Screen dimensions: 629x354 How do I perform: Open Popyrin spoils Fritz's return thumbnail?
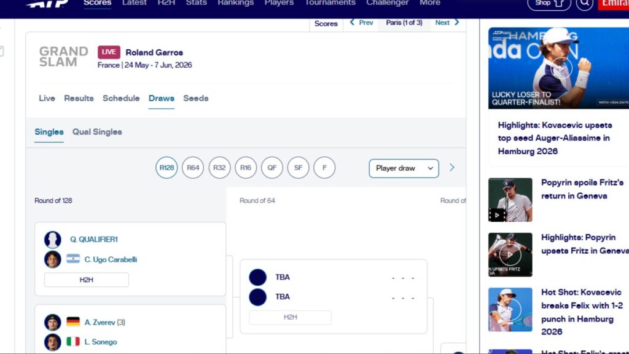(x=510, y=200)
